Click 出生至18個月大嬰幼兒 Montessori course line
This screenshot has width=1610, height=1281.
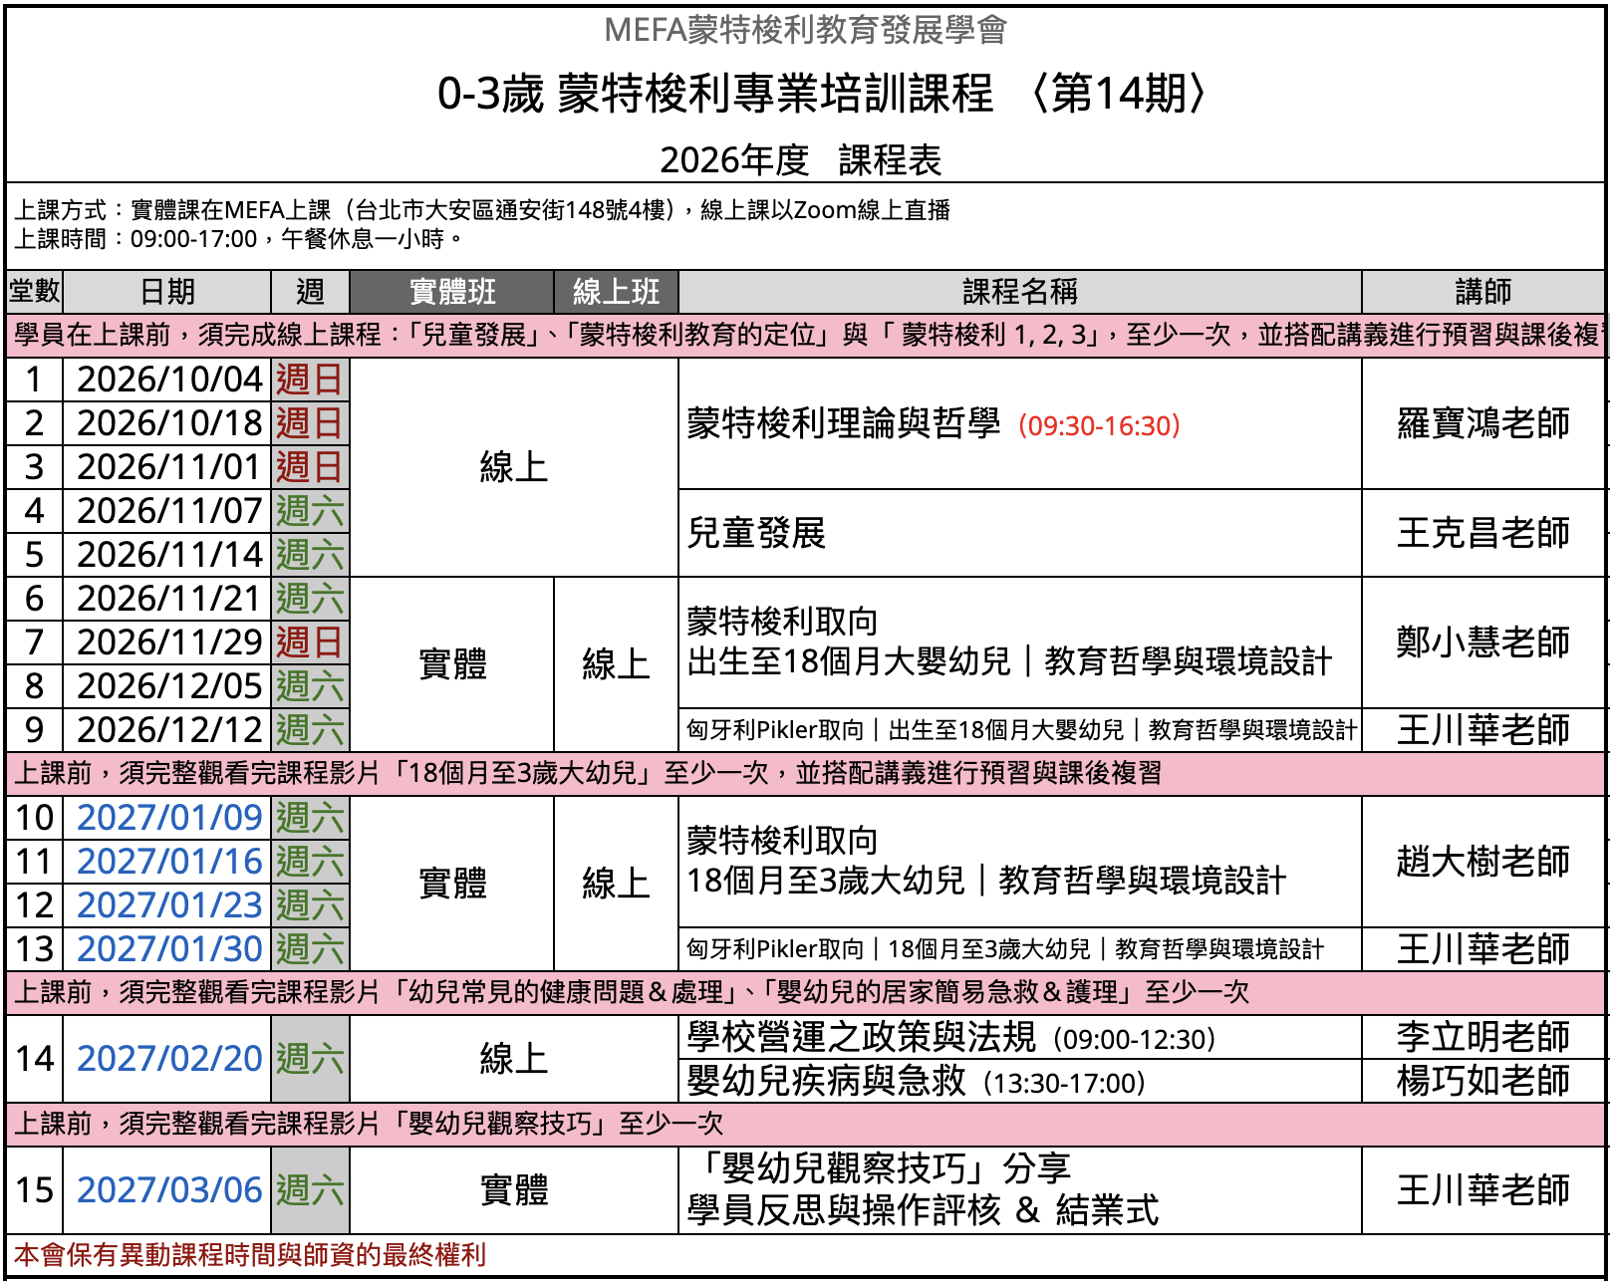tap(1009, 661)
